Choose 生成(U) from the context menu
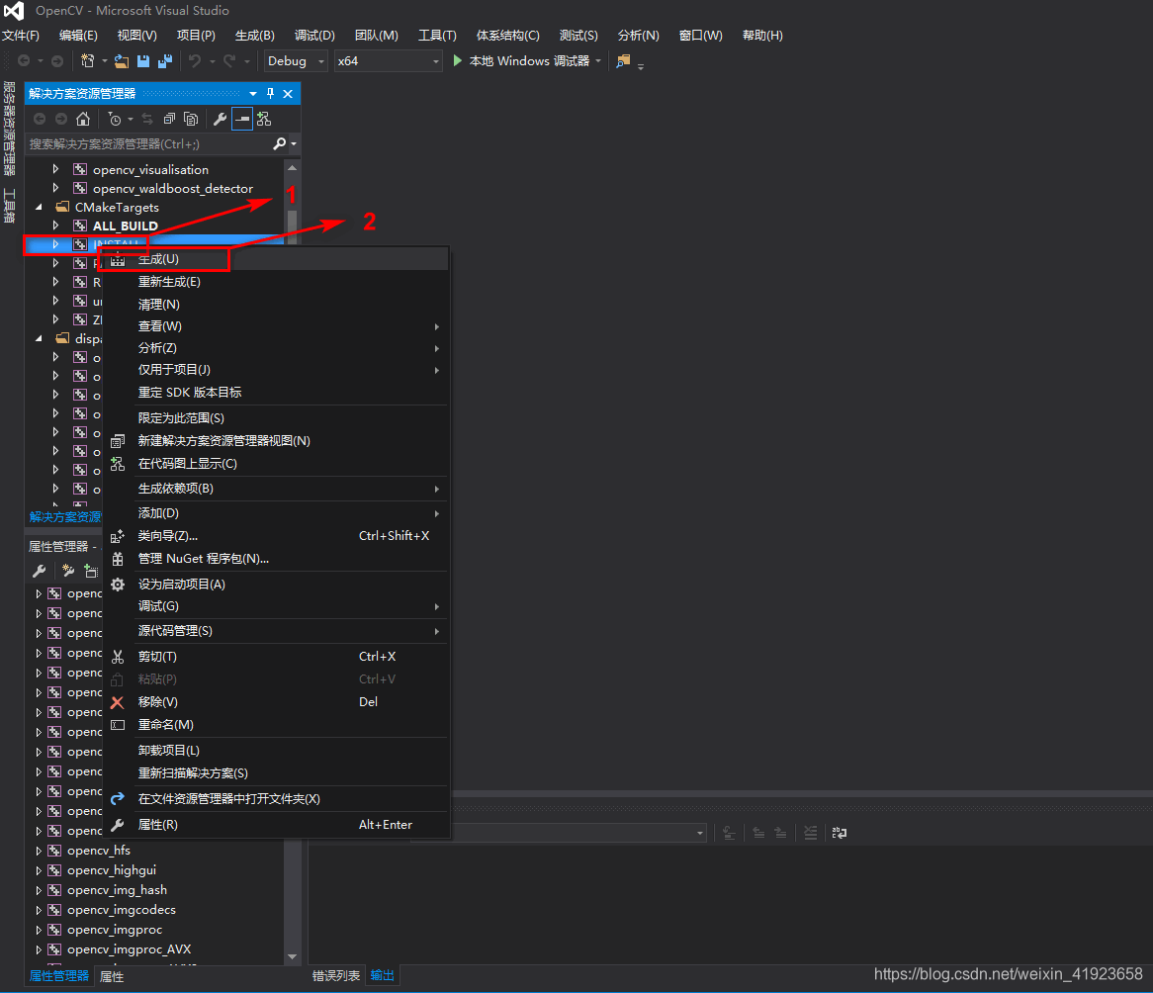1153x993 pixels. (276, 259)
